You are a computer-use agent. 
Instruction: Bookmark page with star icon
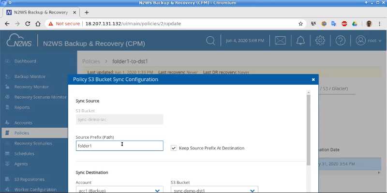click(300, 24)
